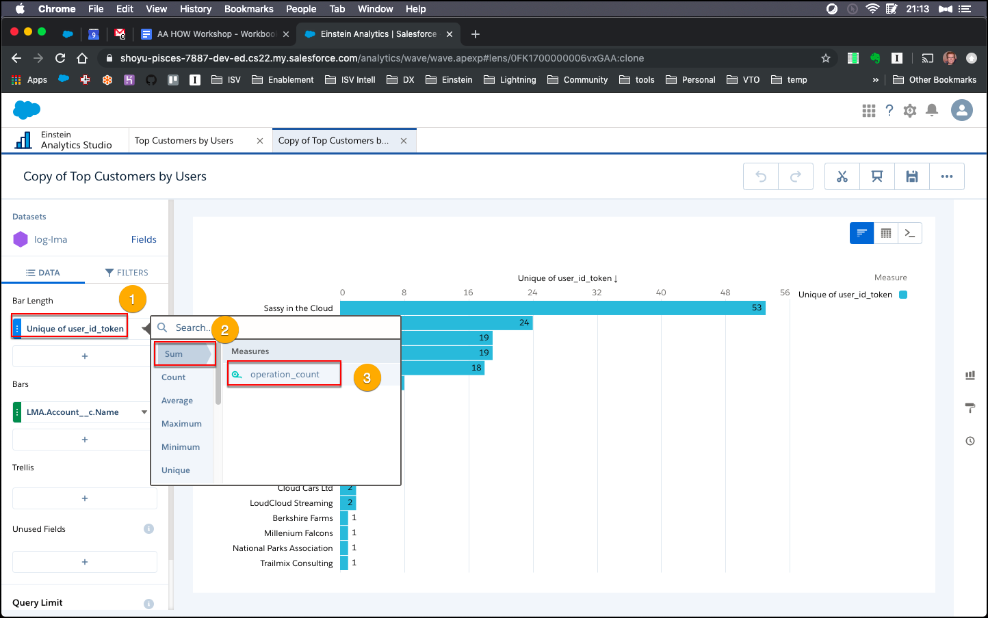Open the Apple menu
The height and width of the screenshot is (618, 988).
pyautogui.click(x=20, y=9)
